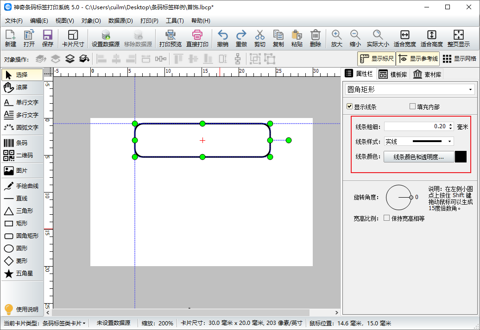This screenshot has height=330, width=480.
Task: Select the 三角形 triangle shape tool
Action: point(22,211)
